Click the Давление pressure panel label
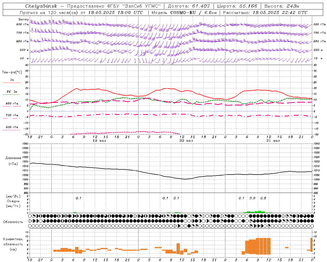The image size is (327, 262). coord(13,158)
